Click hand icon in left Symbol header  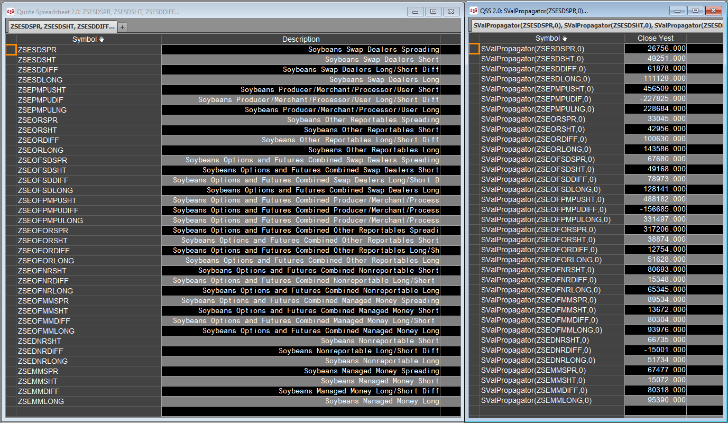coord(102,39)
